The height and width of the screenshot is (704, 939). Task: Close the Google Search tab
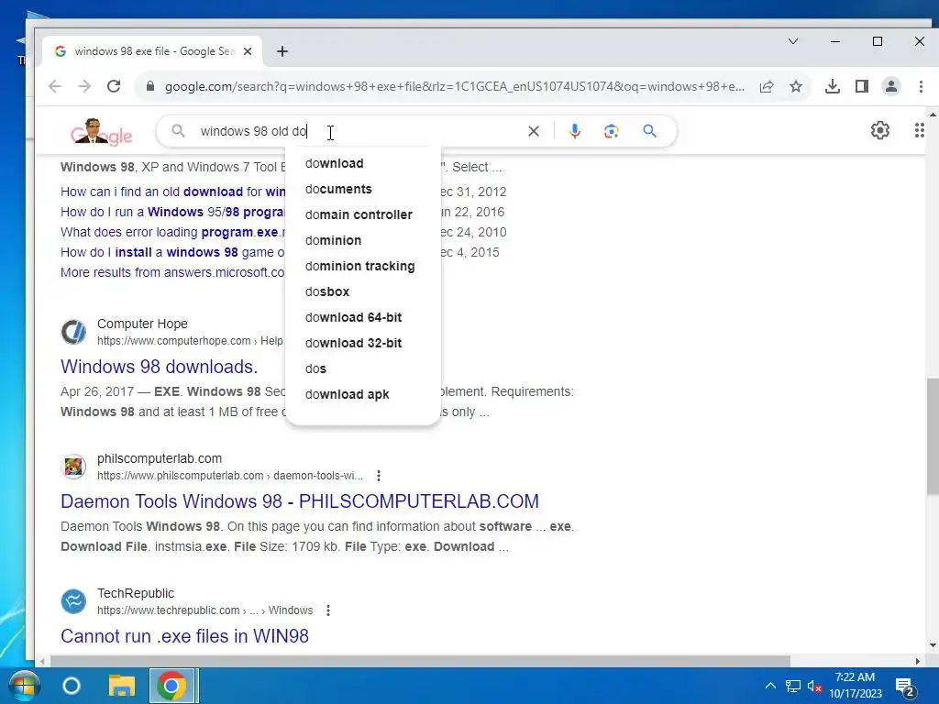point(248,51)
